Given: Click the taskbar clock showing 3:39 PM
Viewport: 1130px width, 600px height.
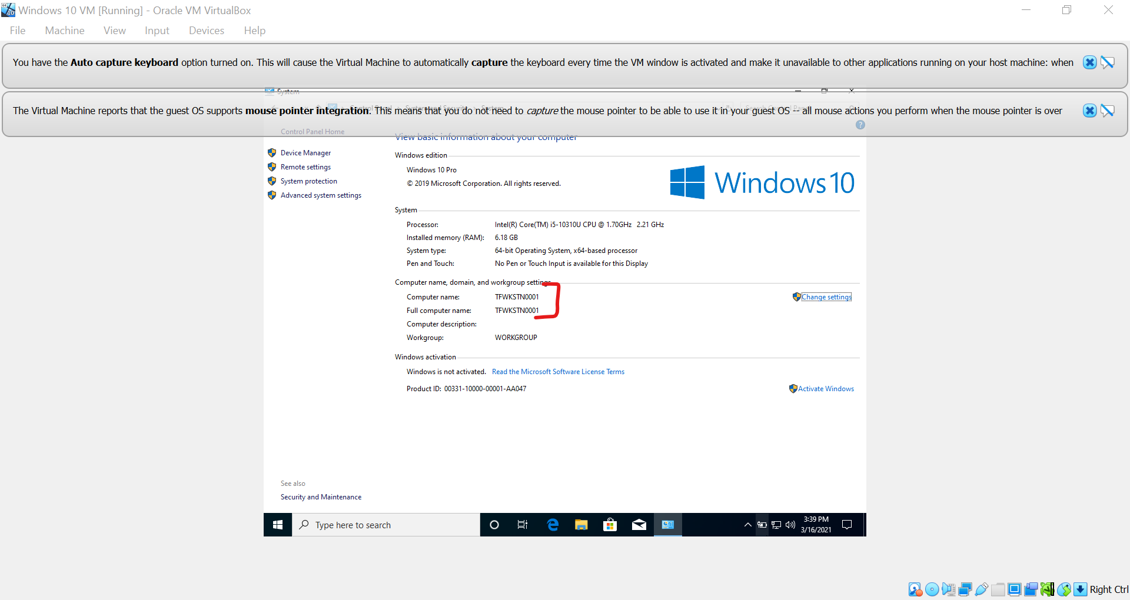Looking at the screenshot, I should pos(816,525).
